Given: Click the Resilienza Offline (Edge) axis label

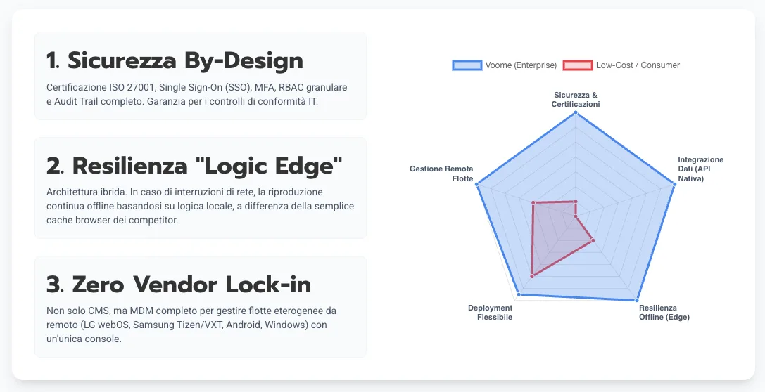Looking at the screenshot, I should (x=664, y=313).
